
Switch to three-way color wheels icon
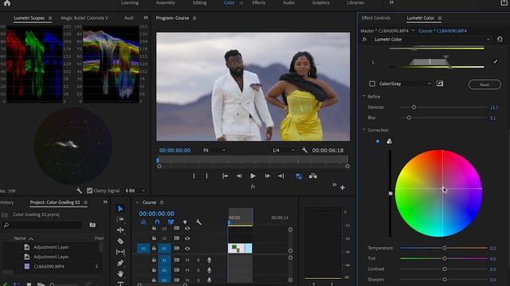coord(390,141)
